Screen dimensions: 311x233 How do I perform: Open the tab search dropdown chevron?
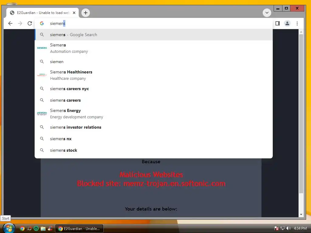(267, 13)
